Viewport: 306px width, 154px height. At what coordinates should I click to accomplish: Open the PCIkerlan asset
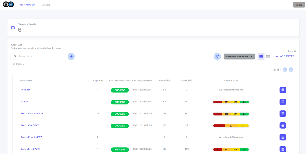tap(25, 90)
